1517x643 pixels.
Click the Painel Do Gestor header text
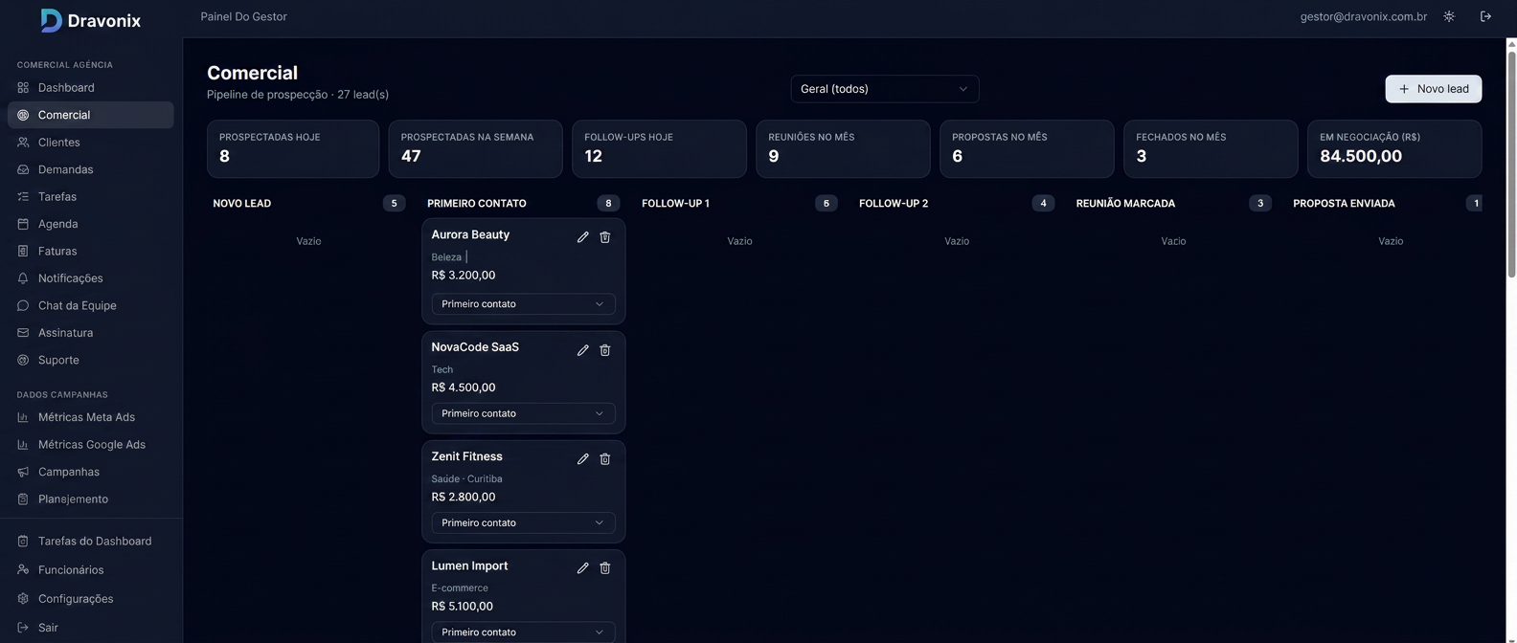[x=243, y=16]
